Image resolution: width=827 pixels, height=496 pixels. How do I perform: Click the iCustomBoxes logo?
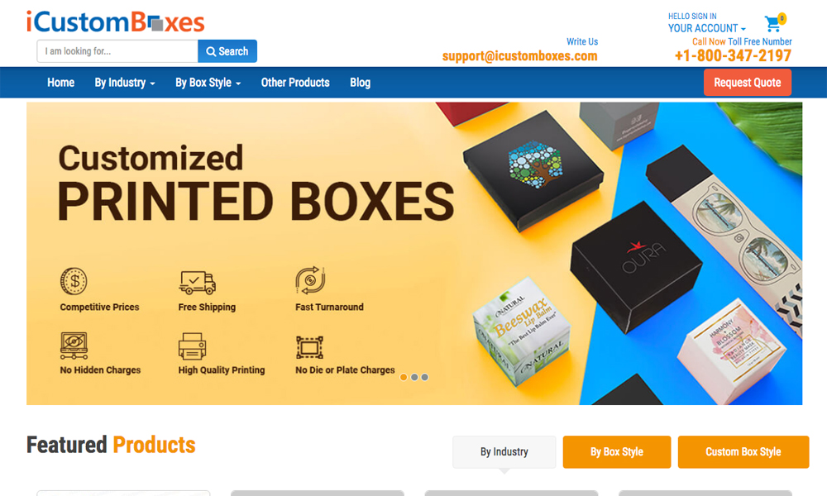point(116,21)
